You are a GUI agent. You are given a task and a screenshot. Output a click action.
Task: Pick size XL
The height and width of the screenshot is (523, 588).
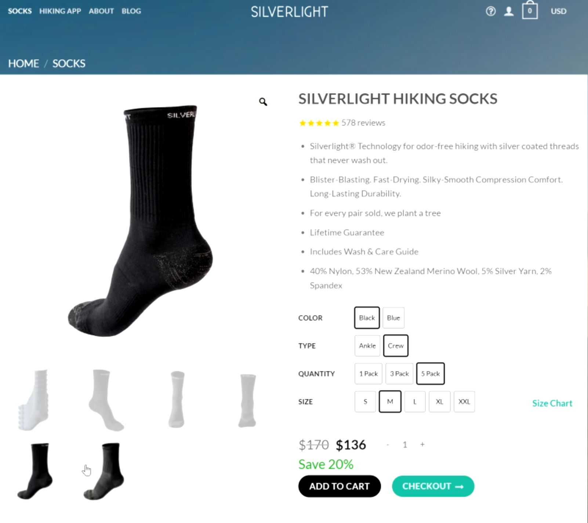(439, 402)
